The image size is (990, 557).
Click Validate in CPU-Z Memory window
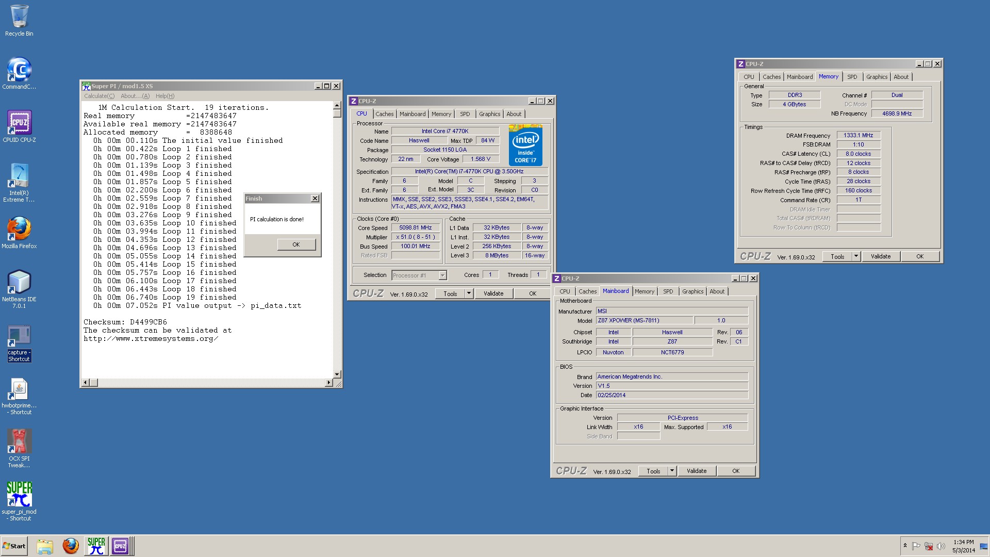tap(881, 256)
